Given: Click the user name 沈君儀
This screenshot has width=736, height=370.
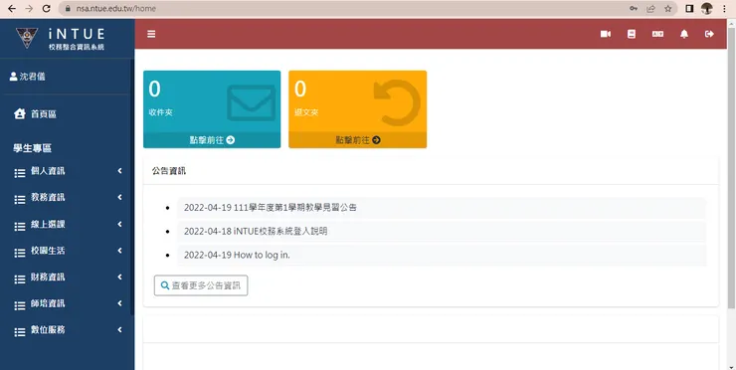Looking at the screenshot, I should click(33, 77).
